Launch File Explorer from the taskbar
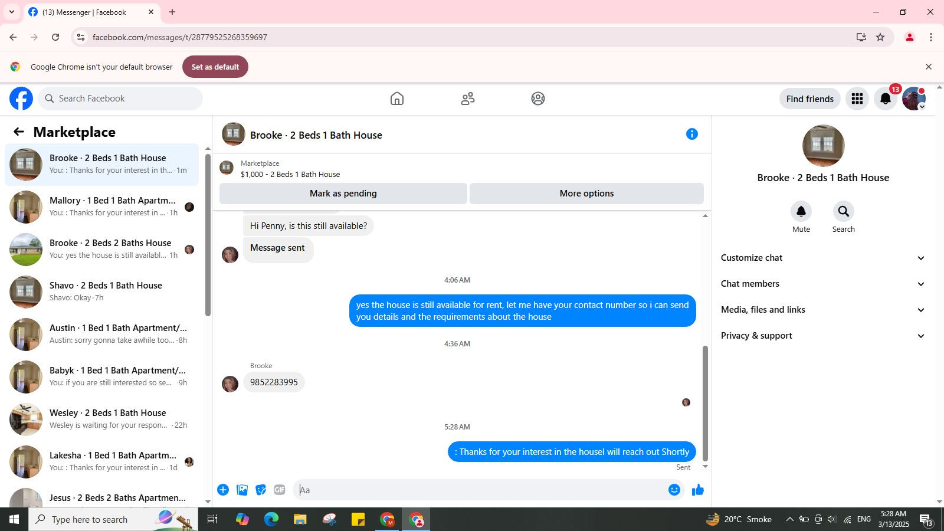Image resolution: width=944 pixels, height=531 pixels. (x=300, y=519)
